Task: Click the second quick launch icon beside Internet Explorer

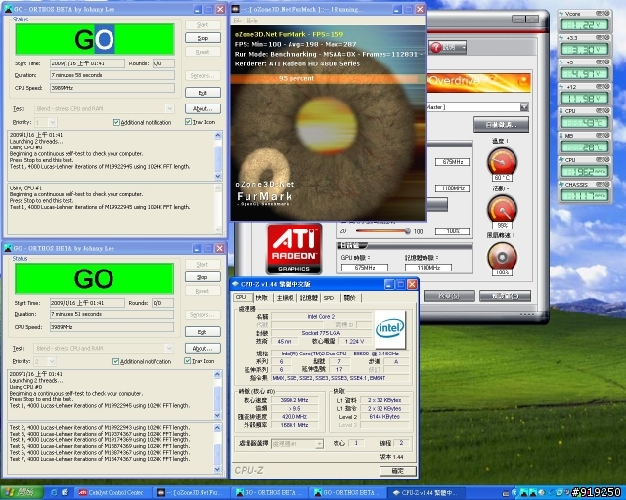Action: [66, 493]
